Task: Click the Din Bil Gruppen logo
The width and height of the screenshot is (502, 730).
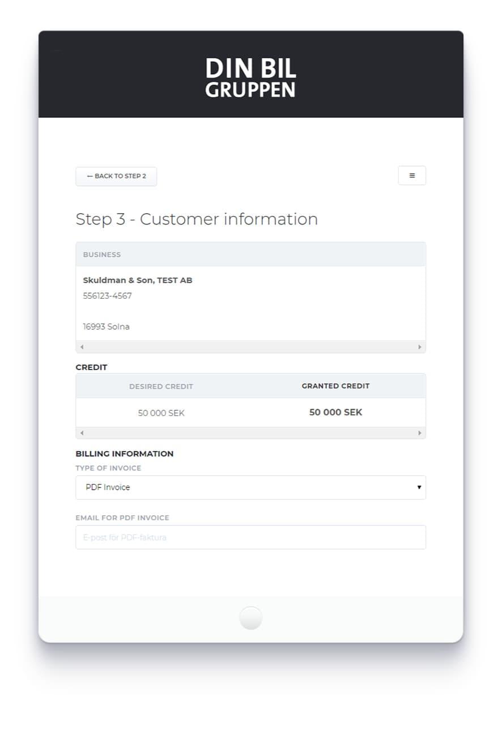Action: 250,77
